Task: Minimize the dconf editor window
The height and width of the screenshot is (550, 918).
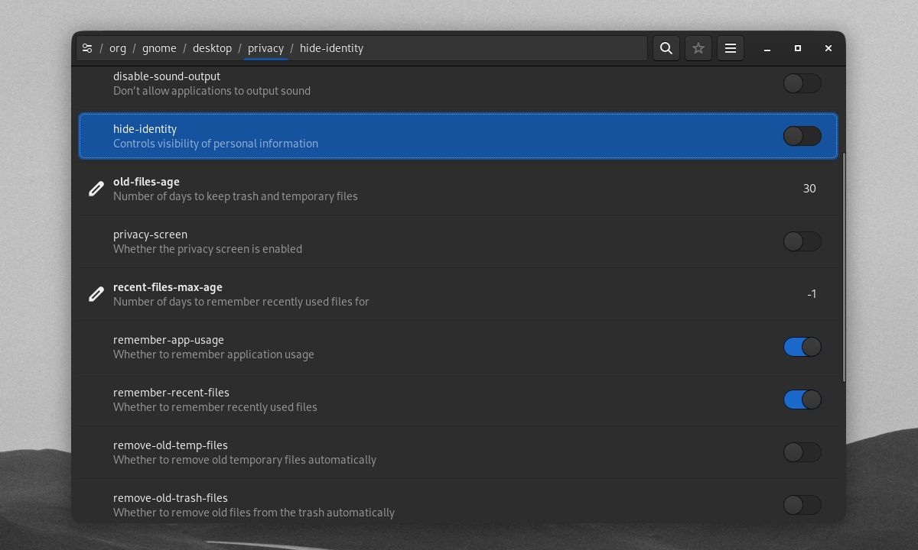Action: tap(767, 48)
